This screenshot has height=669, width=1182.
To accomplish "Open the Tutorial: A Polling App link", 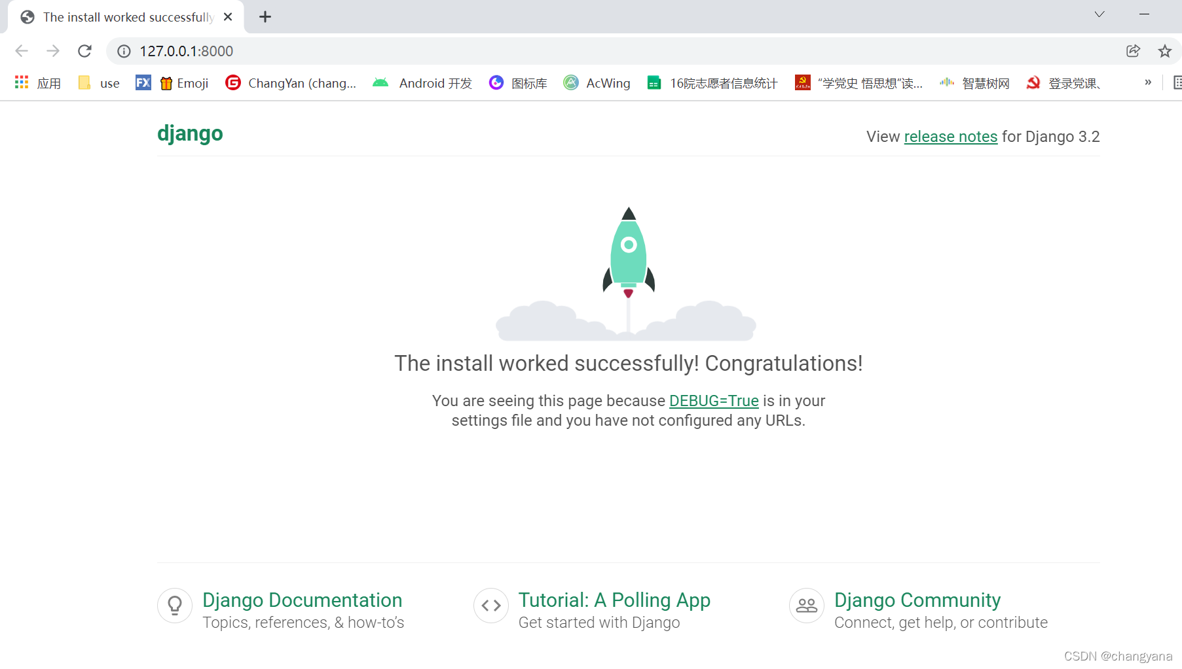I will click(x=614, y=600).
